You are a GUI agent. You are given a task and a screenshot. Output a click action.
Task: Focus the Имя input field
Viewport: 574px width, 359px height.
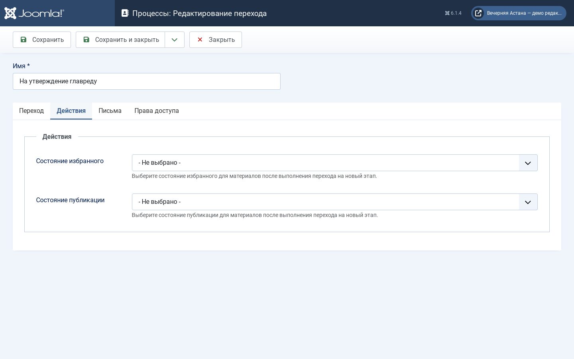point(147,81)
